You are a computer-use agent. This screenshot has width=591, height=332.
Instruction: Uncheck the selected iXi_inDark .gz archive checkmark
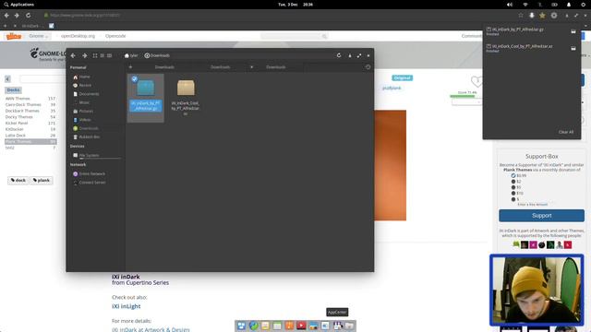(134, 79)
